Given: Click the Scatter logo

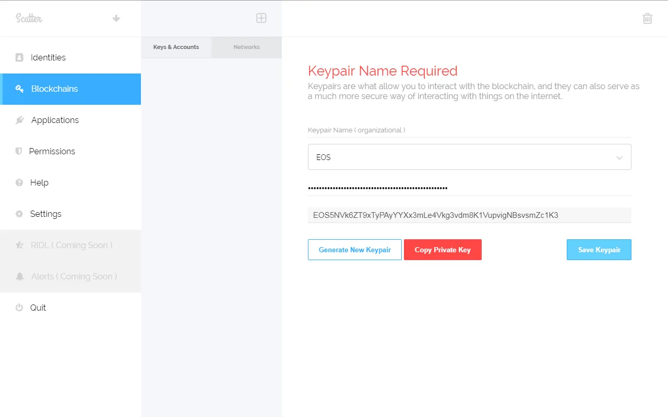Looking at the screenshot, I should pos(29,18).
